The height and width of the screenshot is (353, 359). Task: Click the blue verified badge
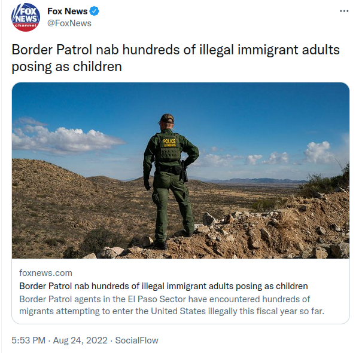(x=94, y=11)
